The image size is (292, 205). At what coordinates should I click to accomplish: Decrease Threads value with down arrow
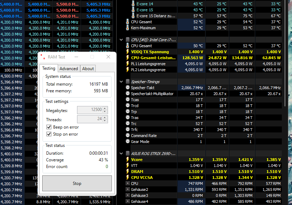click(x=105, y=121)
